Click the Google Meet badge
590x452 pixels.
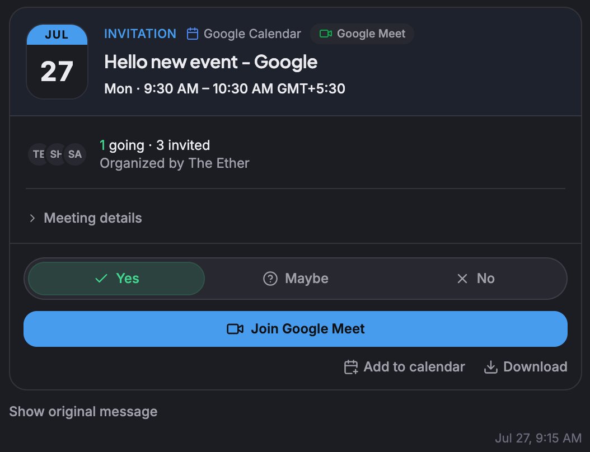[x=362, y=34]
